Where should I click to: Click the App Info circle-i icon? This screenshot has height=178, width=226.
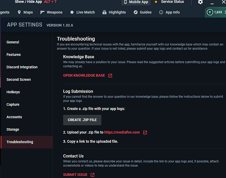click(x=161, y=12)
